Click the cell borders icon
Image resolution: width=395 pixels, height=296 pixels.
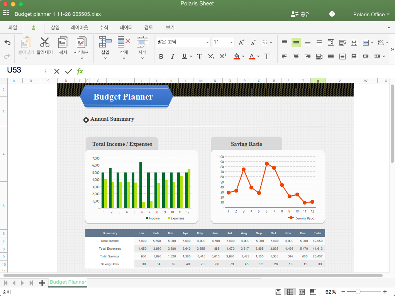pyautogui.click(x=264, y=42)
